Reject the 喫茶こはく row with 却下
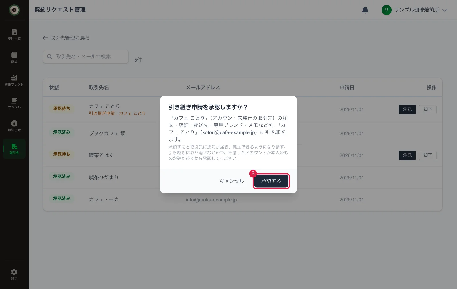 (428, 155)
